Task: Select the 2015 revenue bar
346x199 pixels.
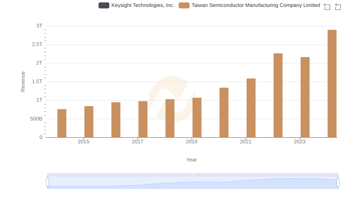Action: tap(89, 122)
